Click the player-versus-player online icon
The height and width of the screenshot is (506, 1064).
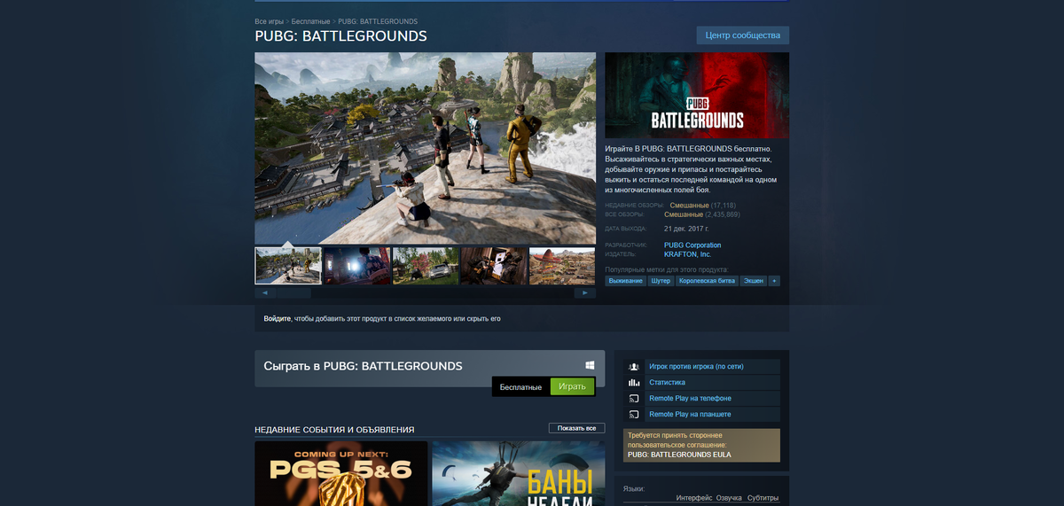click(634, 366)
